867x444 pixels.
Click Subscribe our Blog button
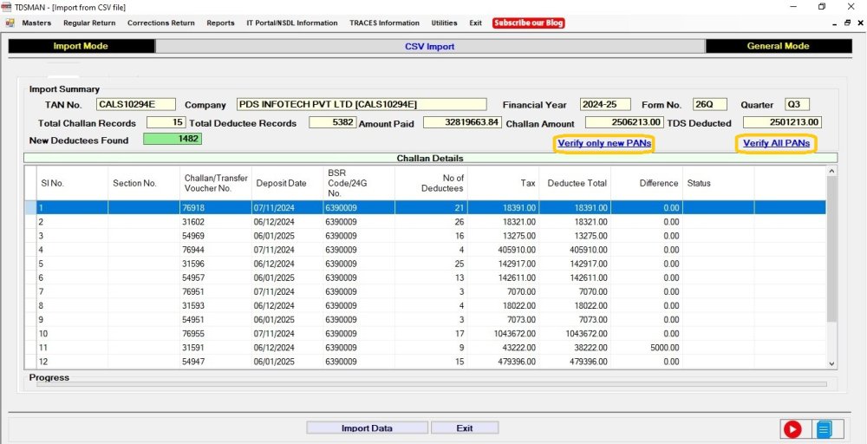[529, 23]
